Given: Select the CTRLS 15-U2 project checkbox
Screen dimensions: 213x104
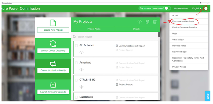Looking at the screenshot, I should (76, 80).
